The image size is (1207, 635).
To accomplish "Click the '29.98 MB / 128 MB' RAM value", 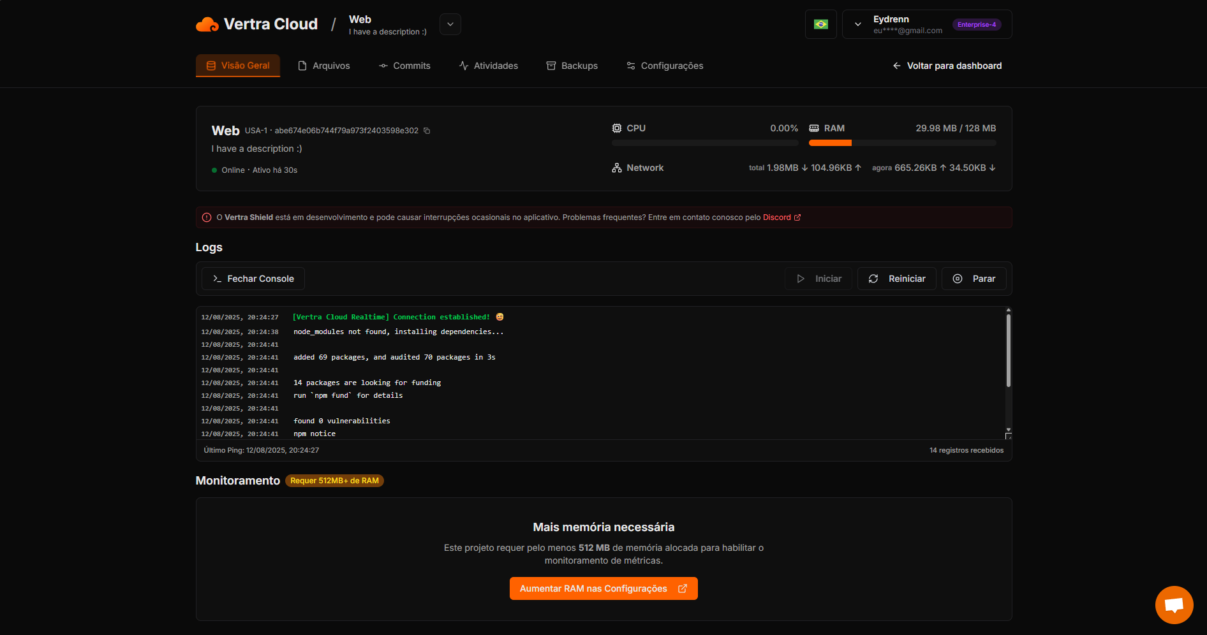I will coord(956,128).
